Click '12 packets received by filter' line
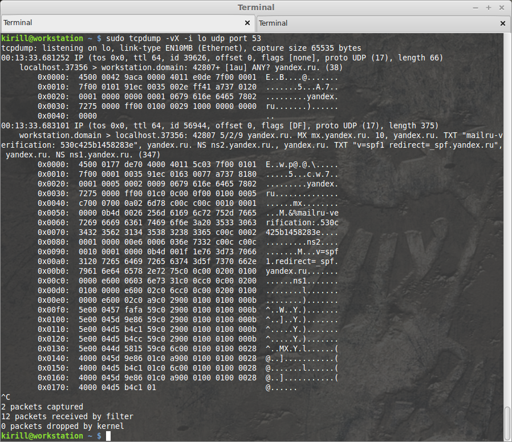Image resolution: width=512 pixels, height=442 pixels. [x=67, y=417]
